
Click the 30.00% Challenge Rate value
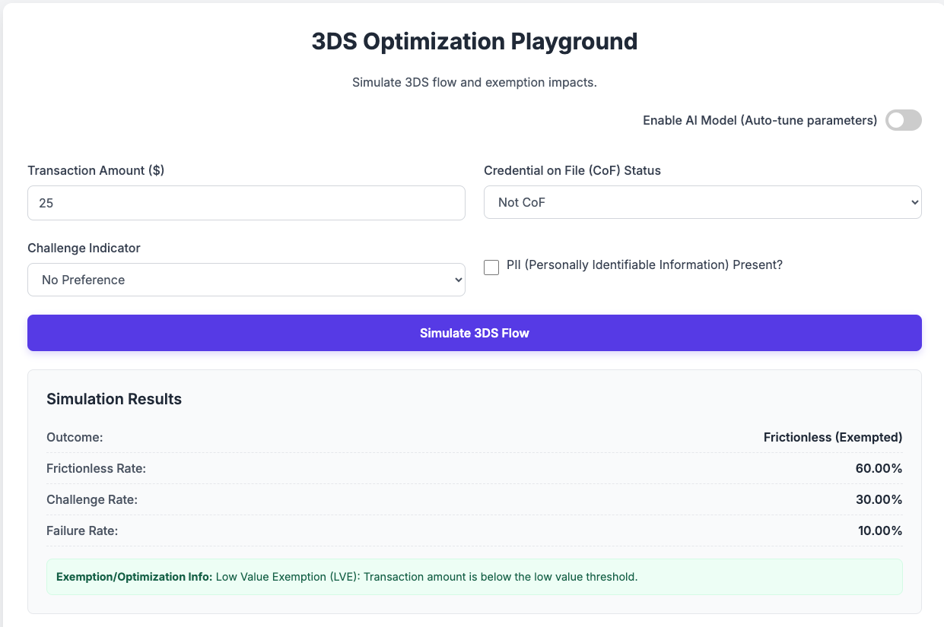click(x=879, y=499)
